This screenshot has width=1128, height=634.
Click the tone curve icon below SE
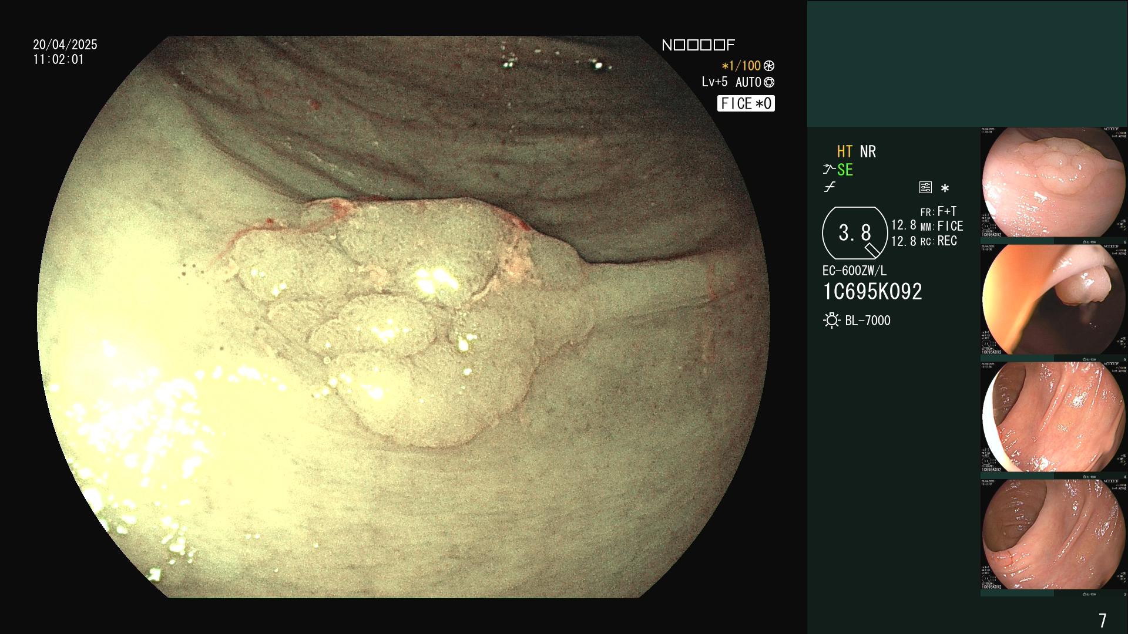[x=830, y=187]
